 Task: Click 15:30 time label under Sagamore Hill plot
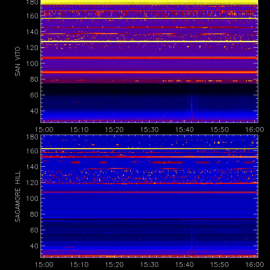(149, 265)
